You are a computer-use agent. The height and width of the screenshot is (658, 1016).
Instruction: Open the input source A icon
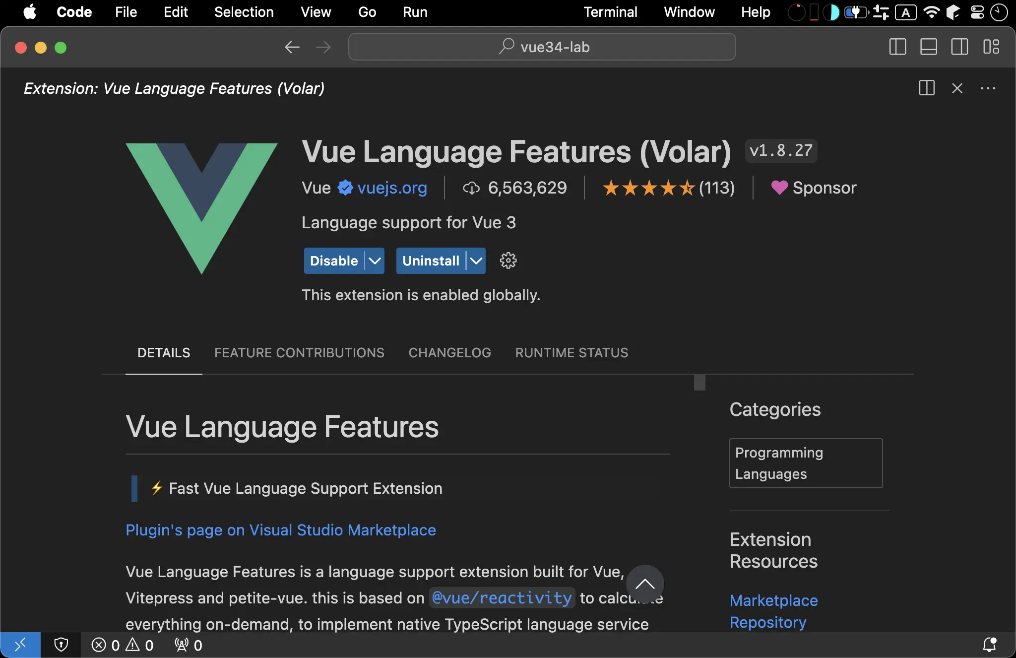pos(906,12)
